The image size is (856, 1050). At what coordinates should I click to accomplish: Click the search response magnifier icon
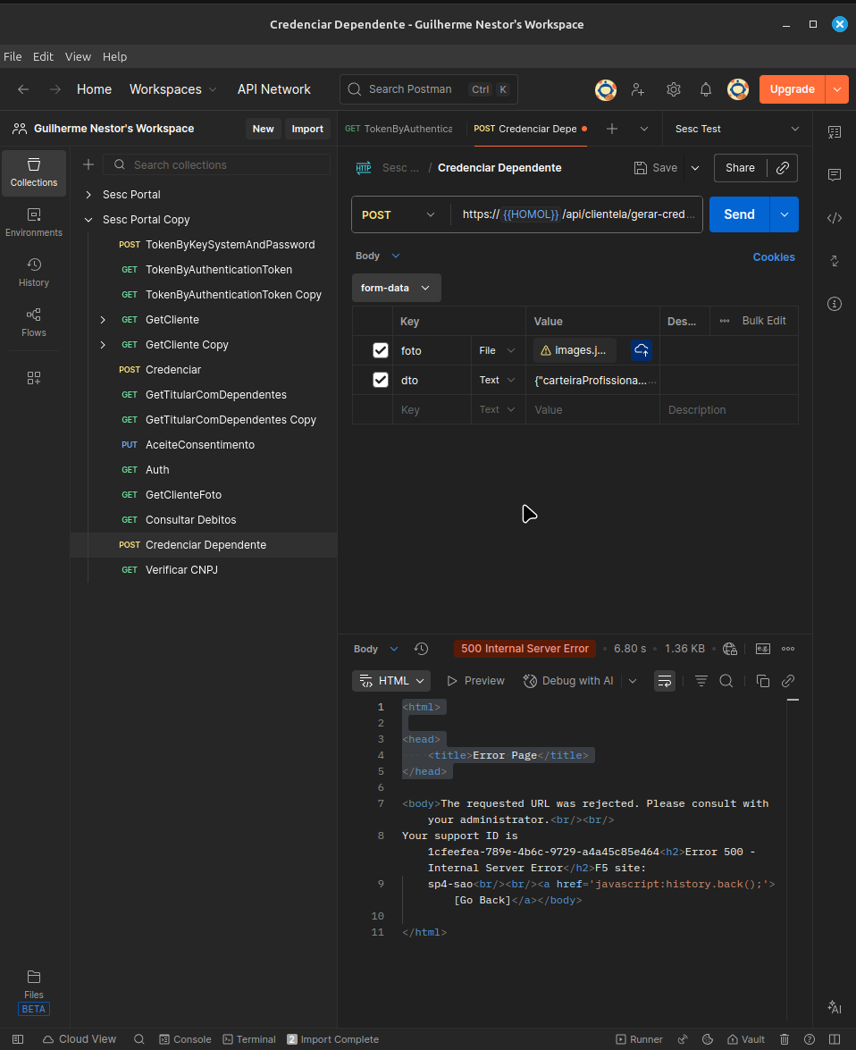coord(726,681)
